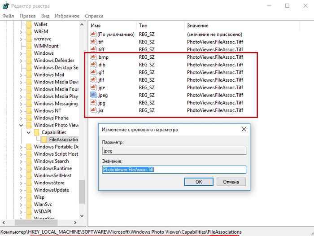
Task: Collapse the Capabilities tree node
Action: (x=28, y=132)
